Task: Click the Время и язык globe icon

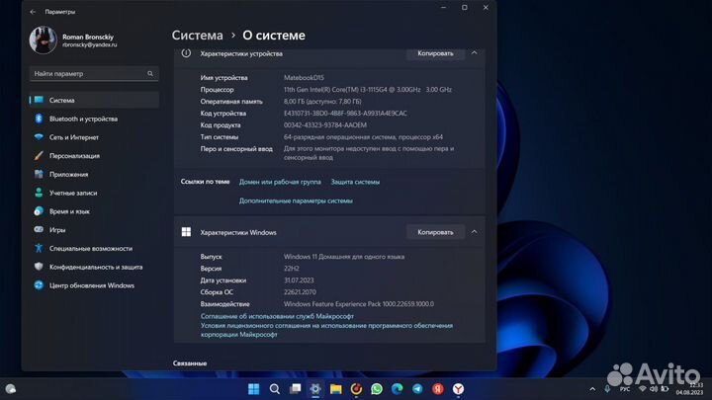Action: pyautogui.click(x=39, y=211)
